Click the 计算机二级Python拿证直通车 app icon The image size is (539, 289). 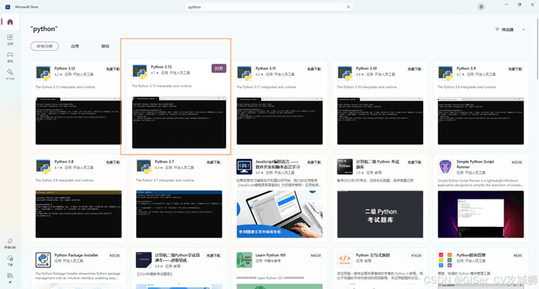(x=143, y=259)
